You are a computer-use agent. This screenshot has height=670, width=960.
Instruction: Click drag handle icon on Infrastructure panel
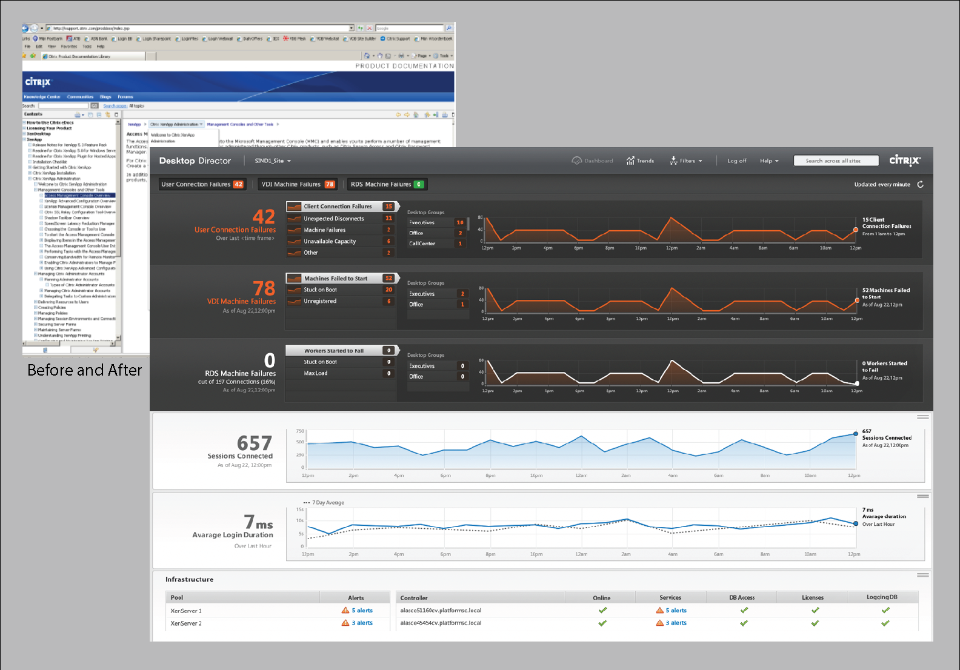click(922, 575)
